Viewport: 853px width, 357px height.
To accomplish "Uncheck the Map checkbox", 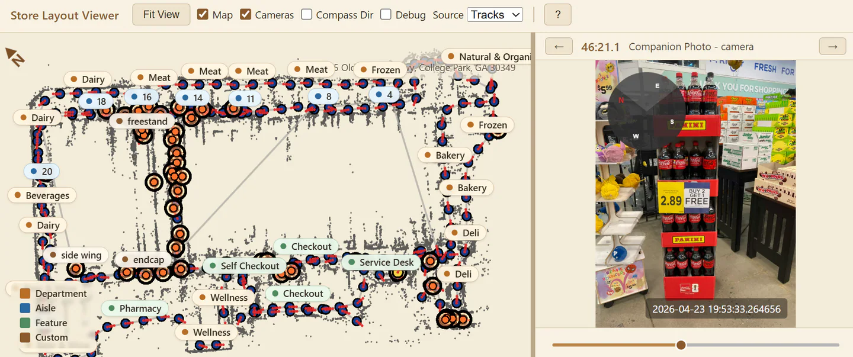I will pos(203,14).
